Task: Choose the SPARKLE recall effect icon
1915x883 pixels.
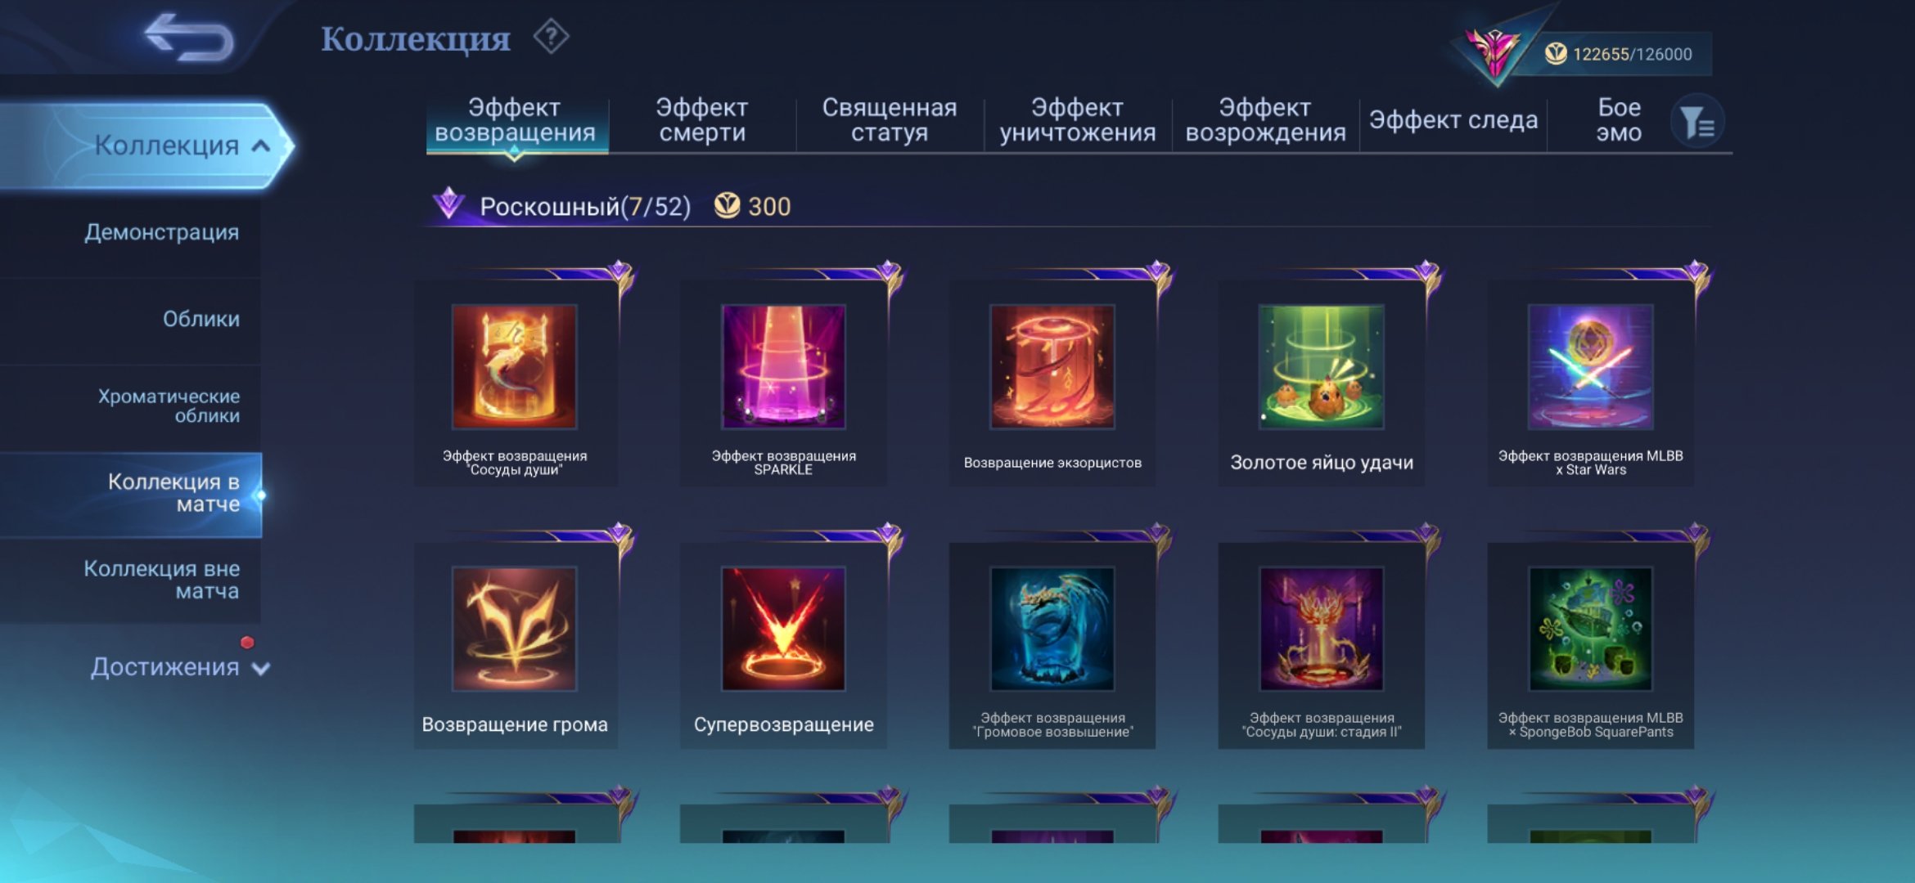Action: [x=783, y=367]
